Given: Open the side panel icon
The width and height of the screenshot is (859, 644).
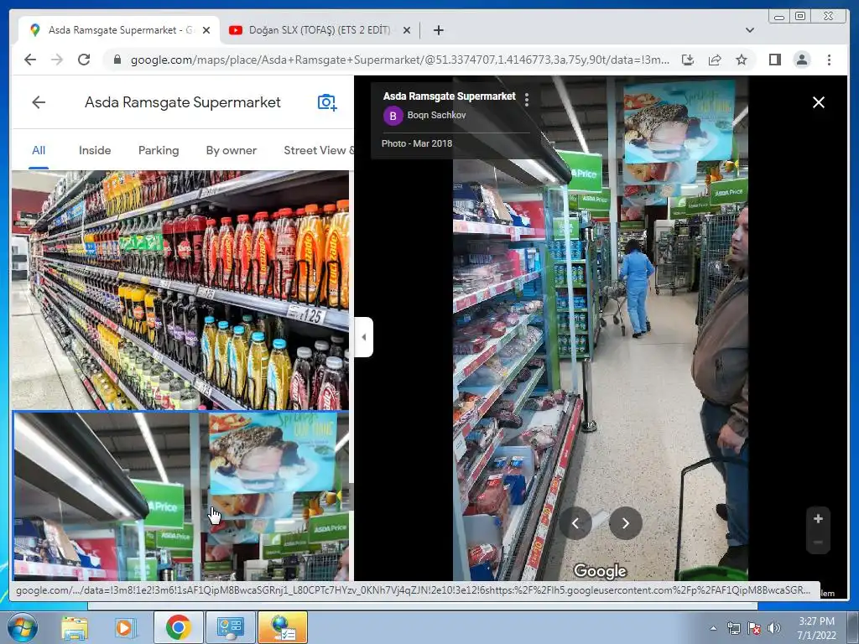Looking at the screenshot, I should pos(774,60).
